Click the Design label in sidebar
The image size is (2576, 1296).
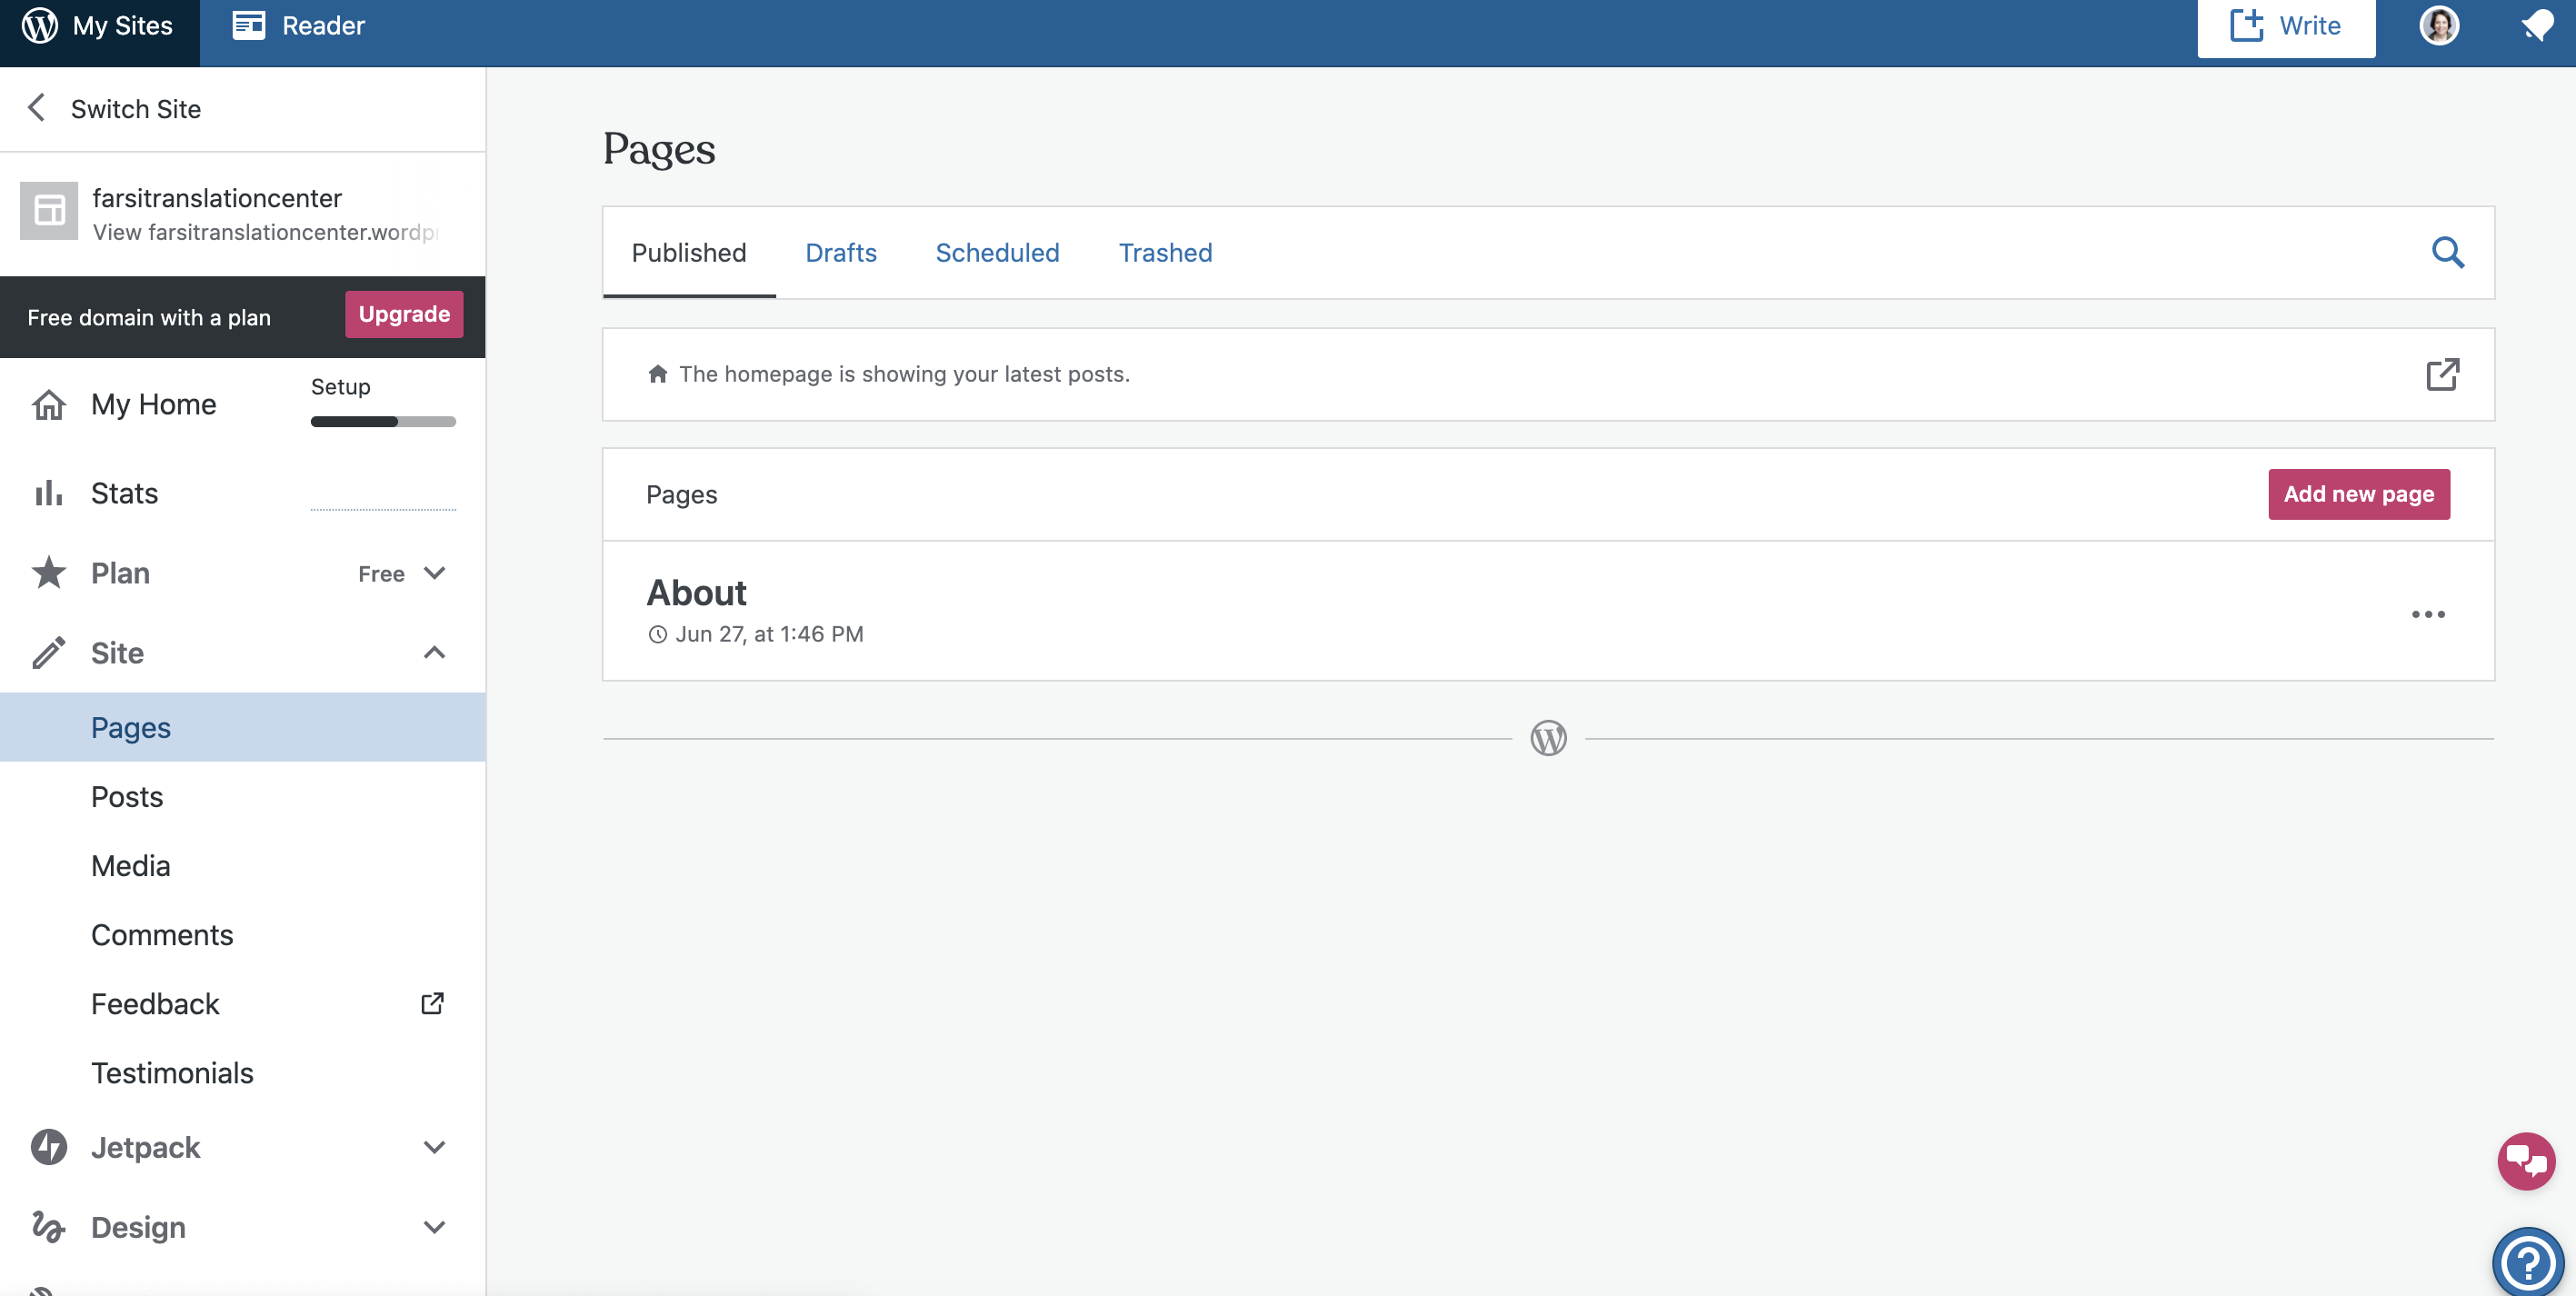[x=138, y=1227]
